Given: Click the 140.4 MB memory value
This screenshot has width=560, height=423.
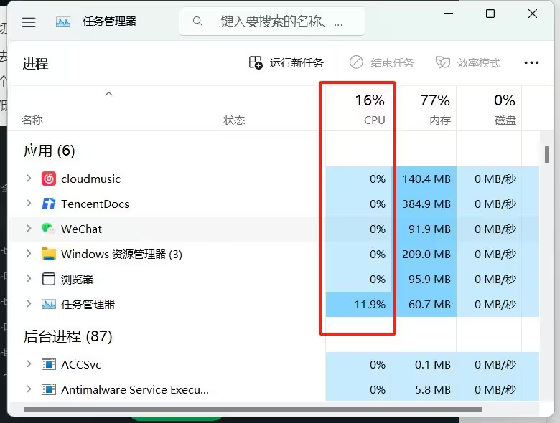Looking at the screenshot, I should click(x=426, y=179).
